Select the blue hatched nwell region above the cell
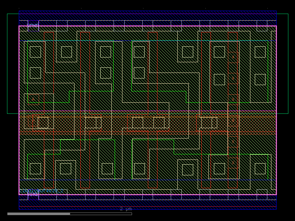This screenshot has width=295, height=221. pos(147,15)
